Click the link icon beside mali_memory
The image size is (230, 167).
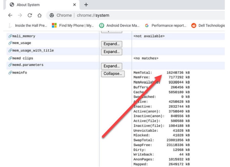pyautogui.click(x=10, y=36)
